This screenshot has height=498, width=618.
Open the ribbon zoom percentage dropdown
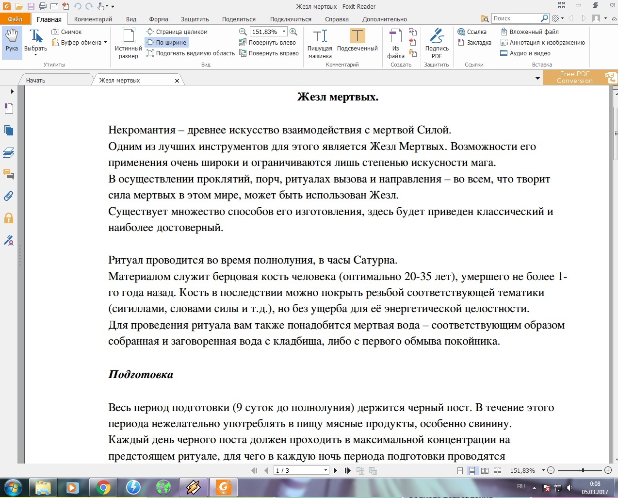pos(284,32)
